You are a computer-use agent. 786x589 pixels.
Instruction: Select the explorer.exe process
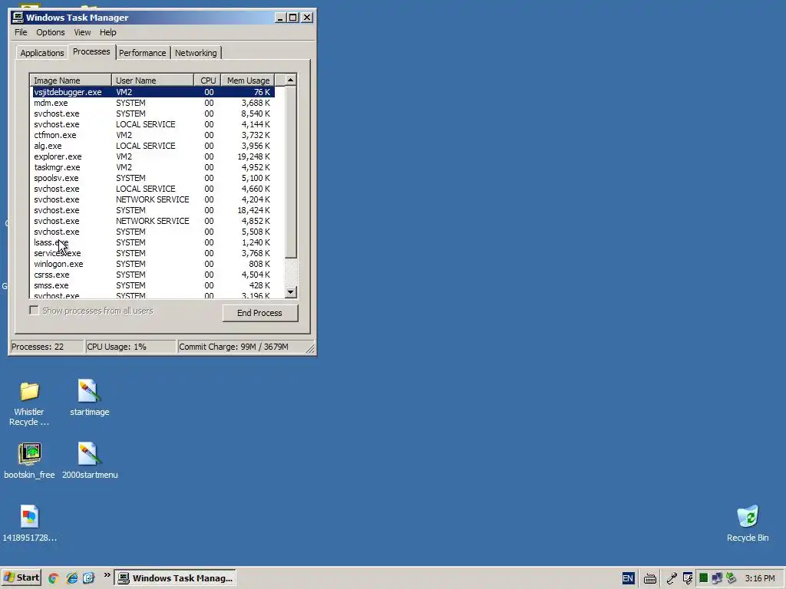153,156
